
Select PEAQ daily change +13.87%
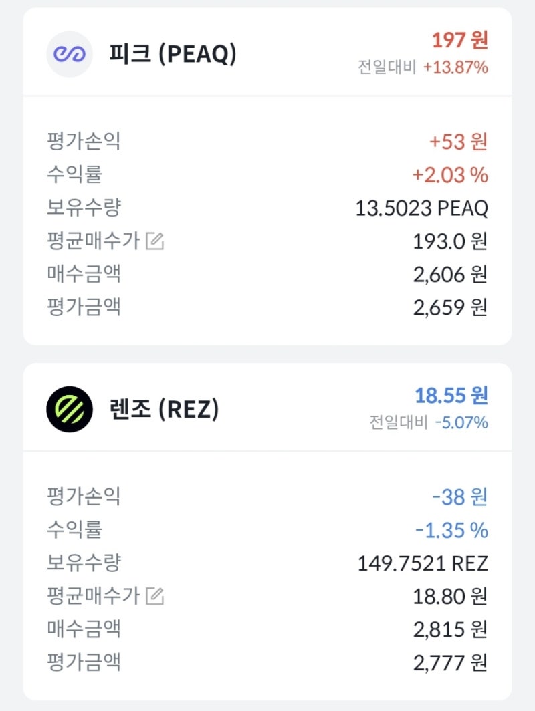(455, 67)
